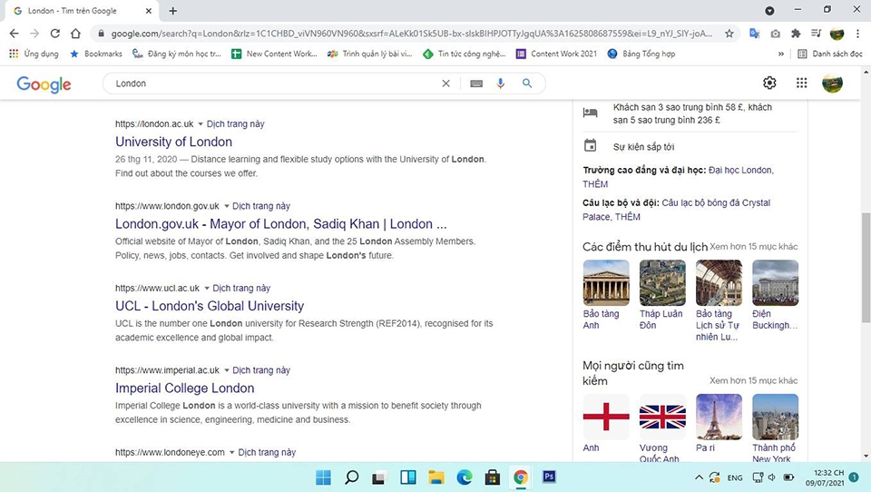Open Tháp Luân Đôn thumbnail
Screen dimensions: 871x492
tap(662, 283)
